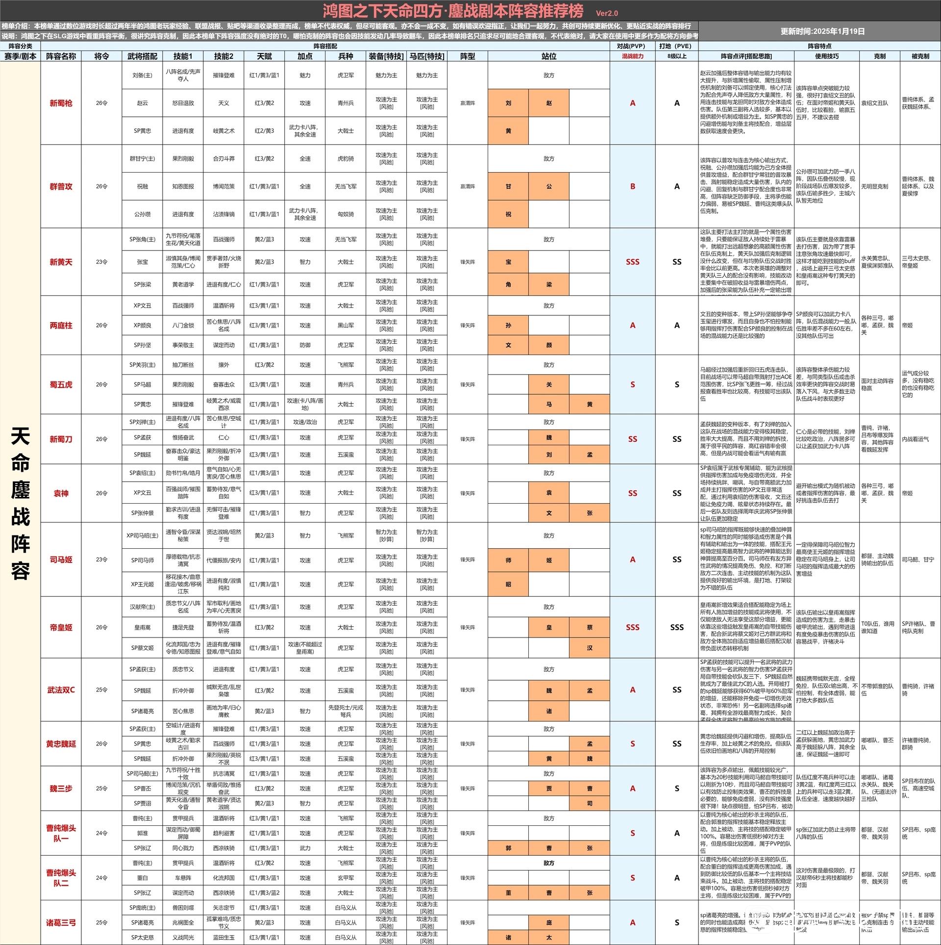This screenshot has width=941, height=945.
Task: Click the SP贾诩 general cell
Action: [142, 803]
